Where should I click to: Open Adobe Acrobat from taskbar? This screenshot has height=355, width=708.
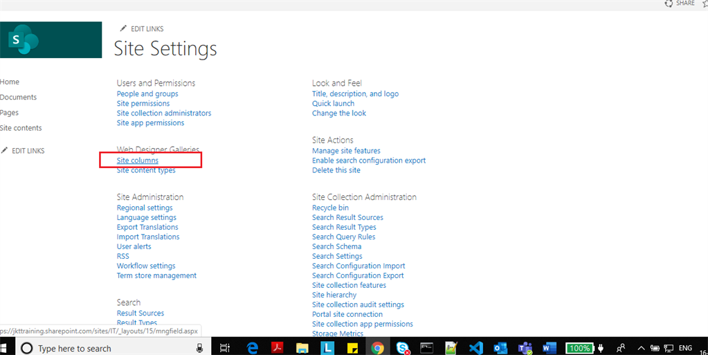277,348
